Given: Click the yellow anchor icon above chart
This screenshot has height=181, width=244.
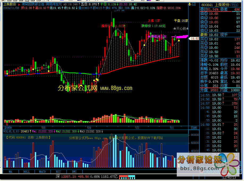Looking at the screenshot, I should point(190,5).
